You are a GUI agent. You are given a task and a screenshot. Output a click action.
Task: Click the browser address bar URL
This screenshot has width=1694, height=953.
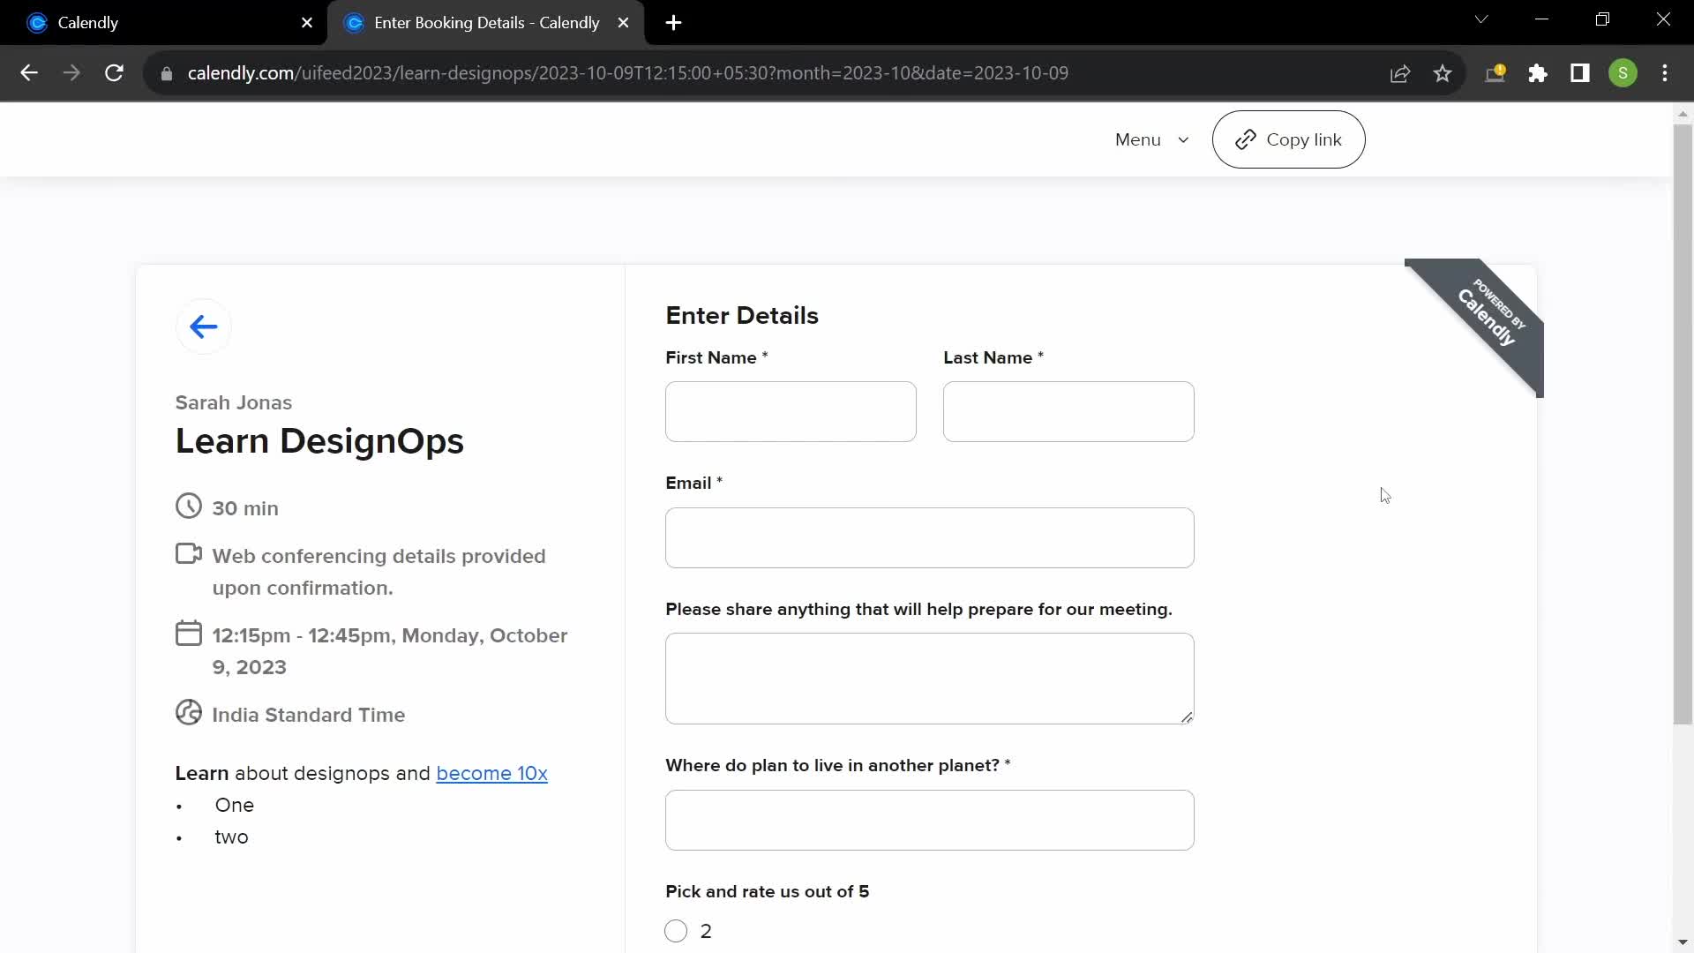click(627, 73)
